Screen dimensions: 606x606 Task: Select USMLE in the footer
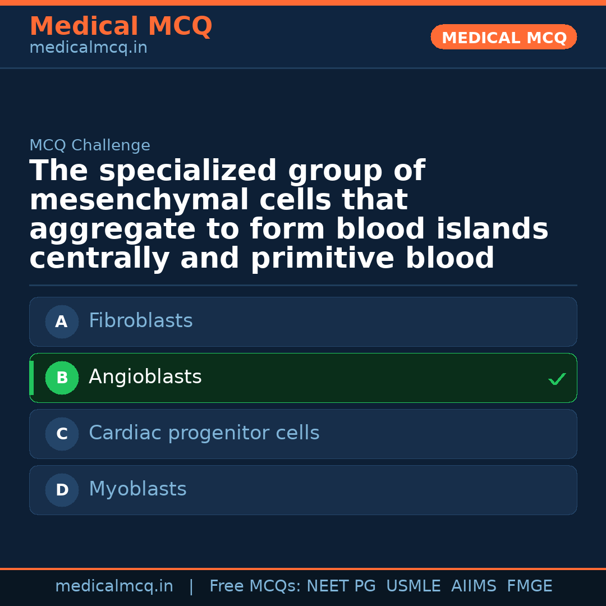pyautogui.click(x=414, y=586)
